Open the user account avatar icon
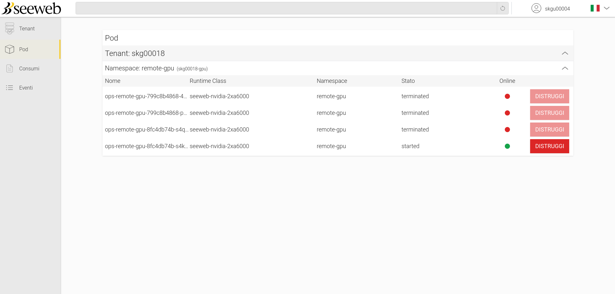Viewport: 615px width, 294px height. 536,8
